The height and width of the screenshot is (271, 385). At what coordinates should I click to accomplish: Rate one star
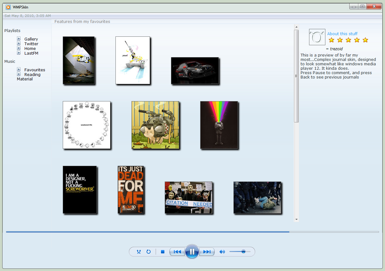click(331, 40)
